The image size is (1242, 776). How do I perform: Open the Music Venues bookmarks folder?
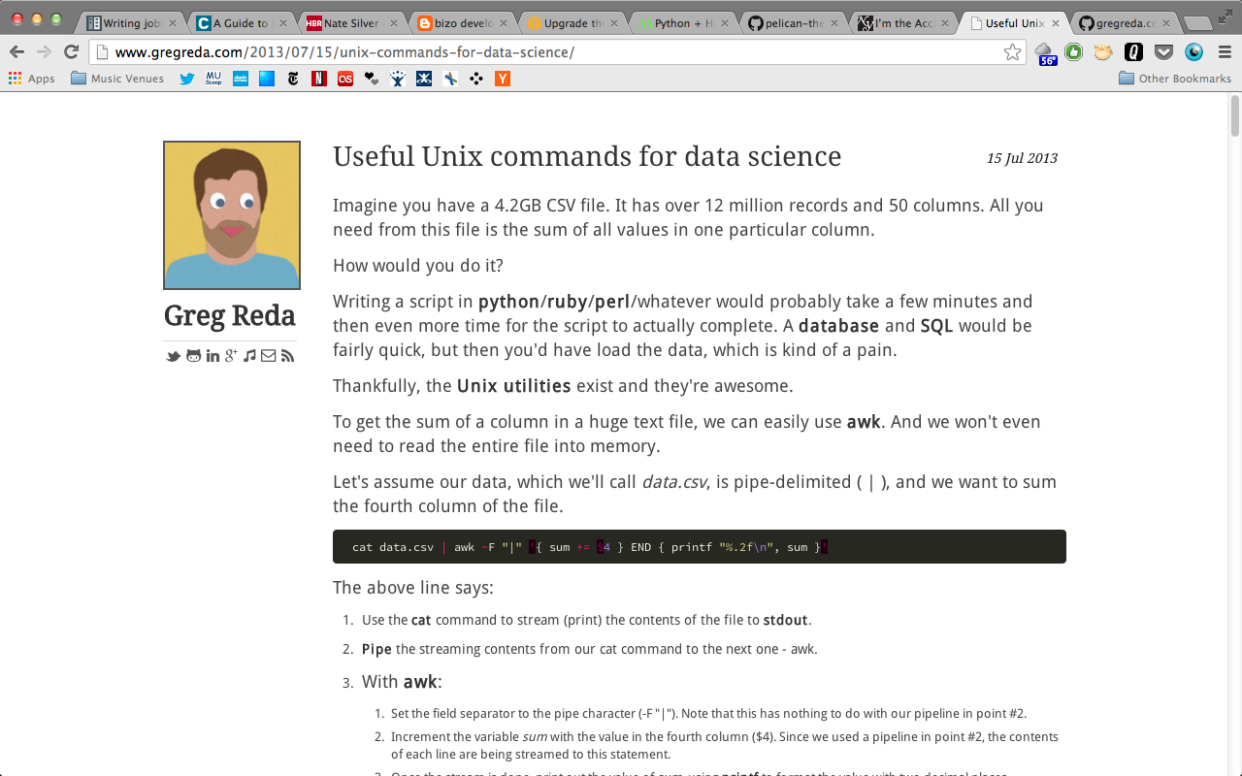point(117,79)
